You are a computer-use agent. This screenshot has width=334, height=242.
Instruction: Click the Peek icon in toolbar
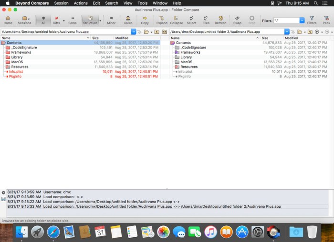tap(326, 19)
